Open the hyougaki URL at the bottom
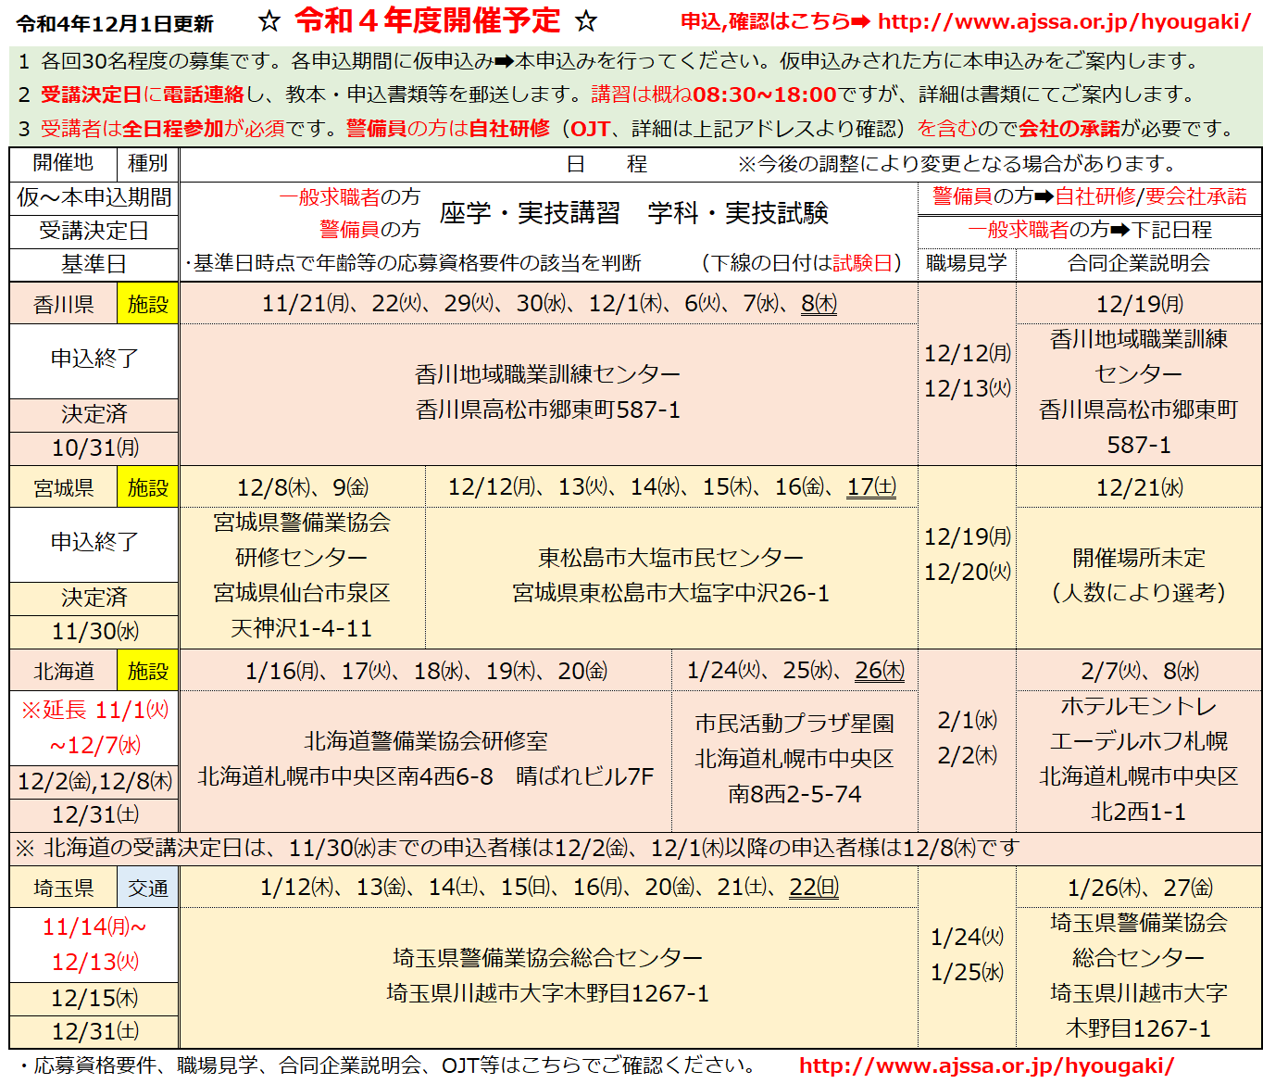The height and width of the screenshot is (1084, 1263). [x=986, y=1065]
